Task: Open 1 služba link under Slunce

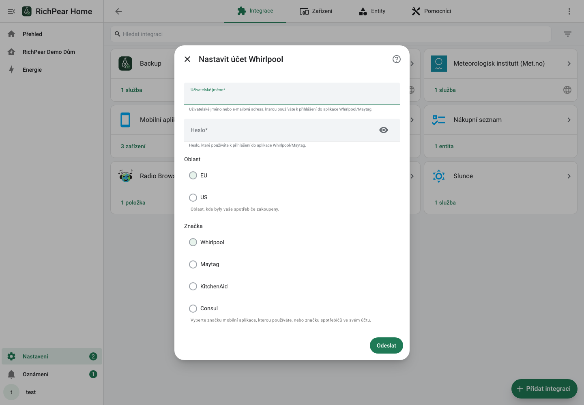Action: click(x=445, y=202)
